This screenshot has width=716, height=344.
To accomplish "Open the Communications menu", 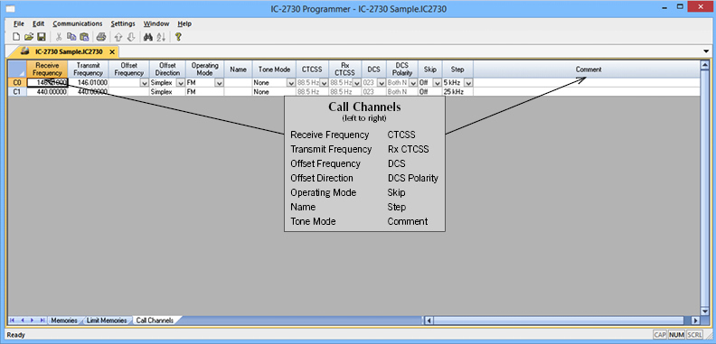I will coord(78,23).
